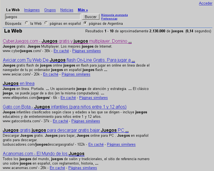Open the Noticias tab
This screenshot has height=171, width=214.
point(67,10)
